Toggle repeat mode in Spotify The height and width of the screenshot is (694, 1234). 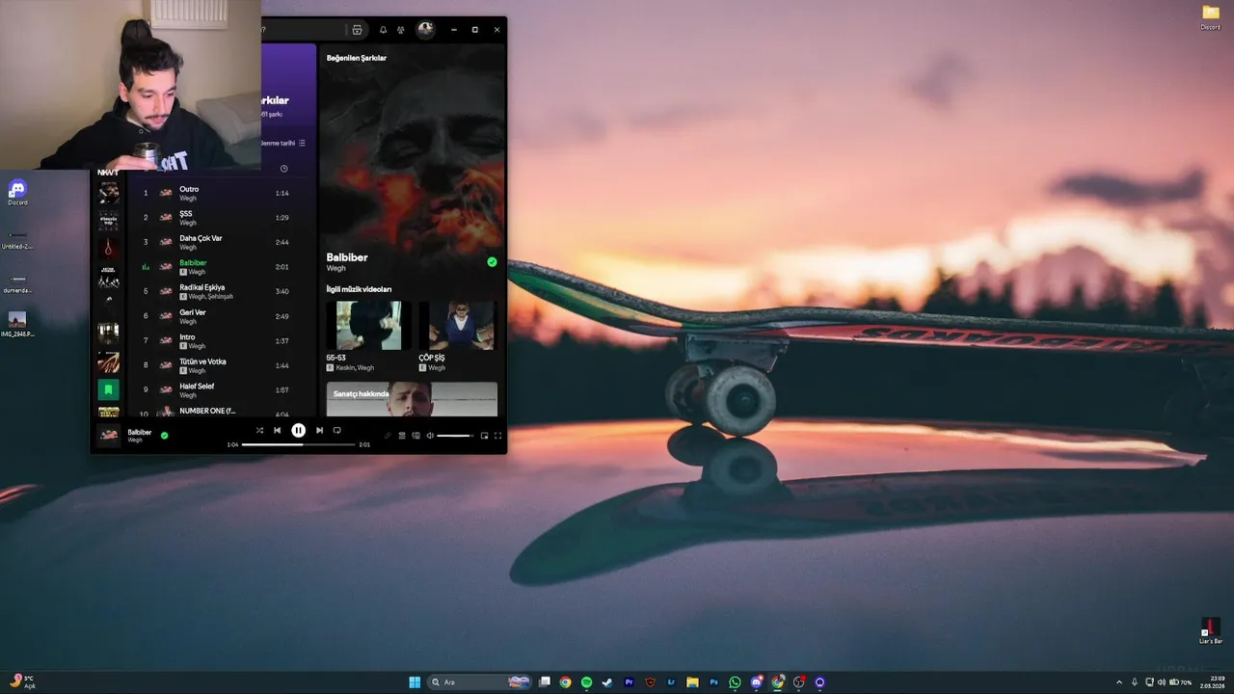click(337, 431)
